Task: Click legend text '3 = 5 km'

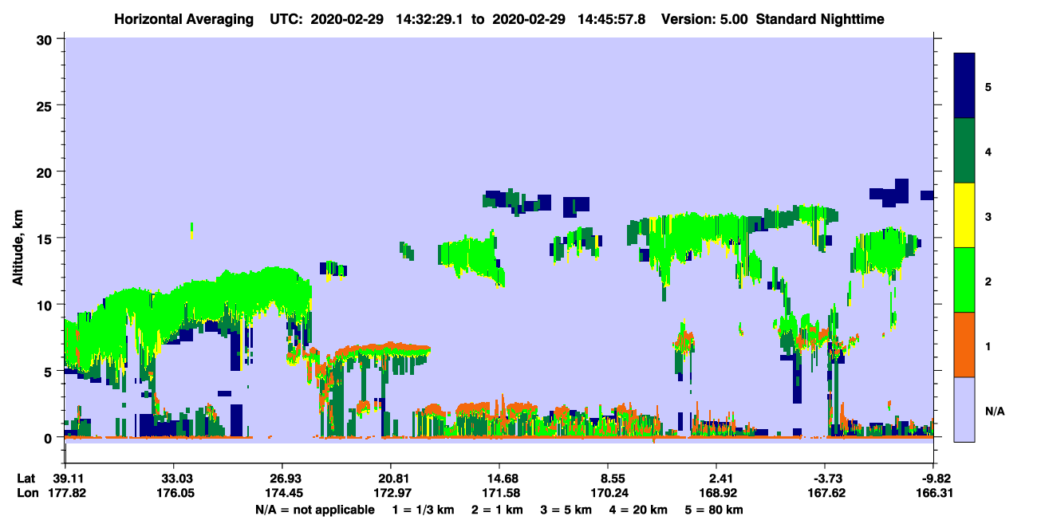Action: click(x=566, y=510)
